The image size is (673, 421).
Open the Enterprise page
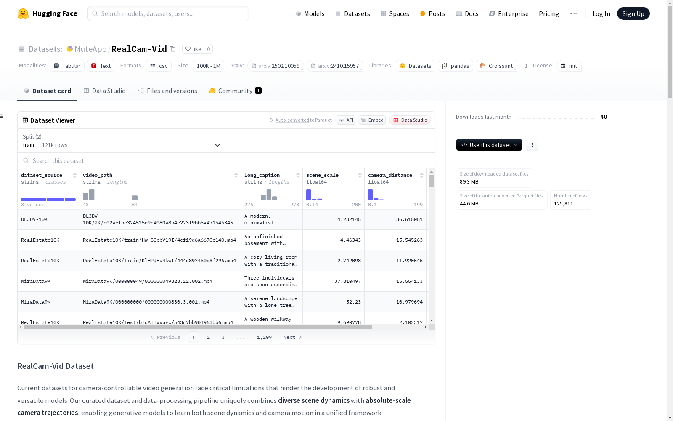pyautogui.click(x=509, y=13)
